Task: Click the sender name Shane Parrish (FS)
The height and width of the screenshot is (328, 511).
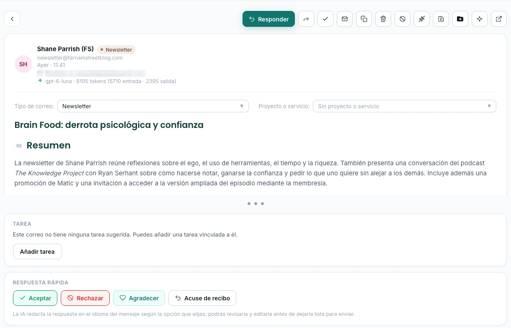Action: coord(65,49)
